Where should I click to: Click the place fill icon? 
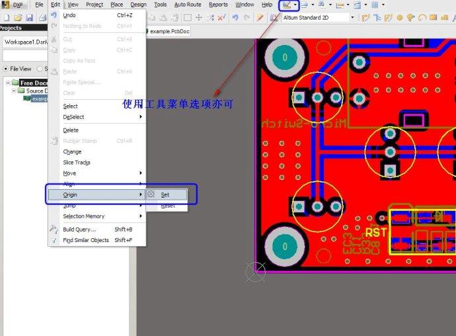[434, 18]
